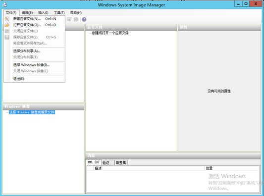Open the 编辑(E) menu

click(x=27, y=12)
